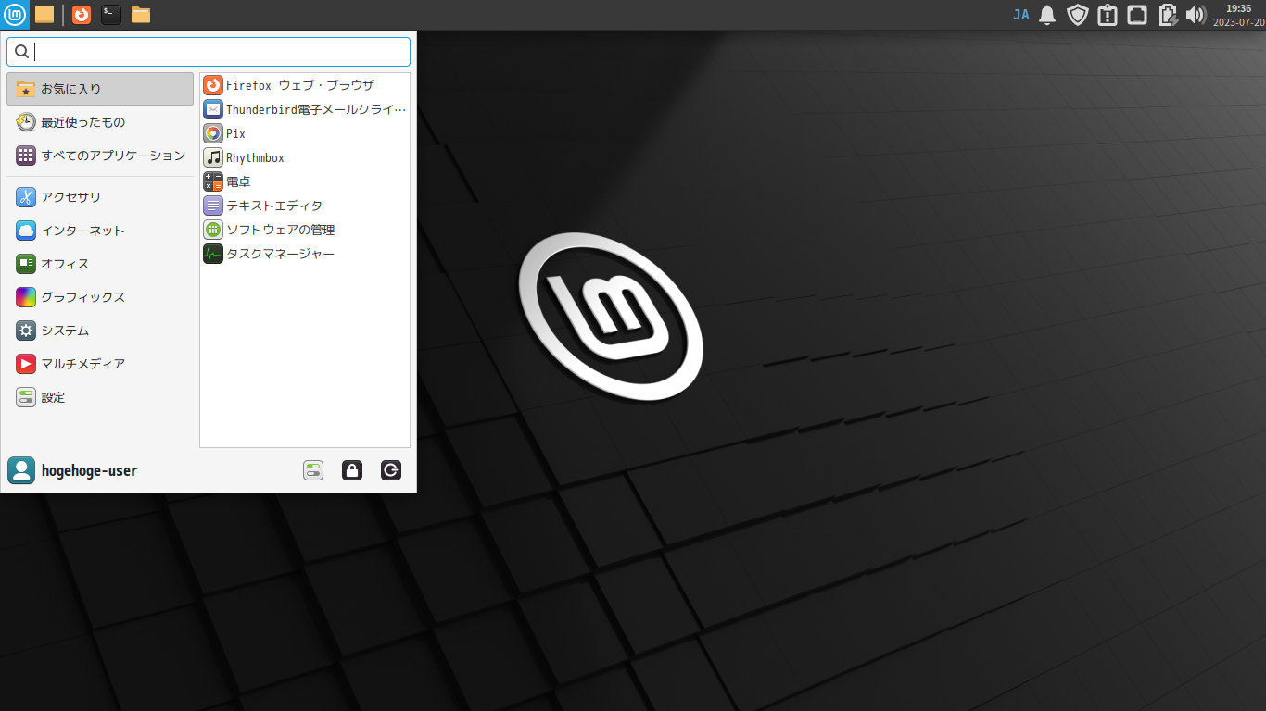The width and height of the screenshot is (1266, 711).
Task: Focus the menu search field
Action: click(209, 52)
